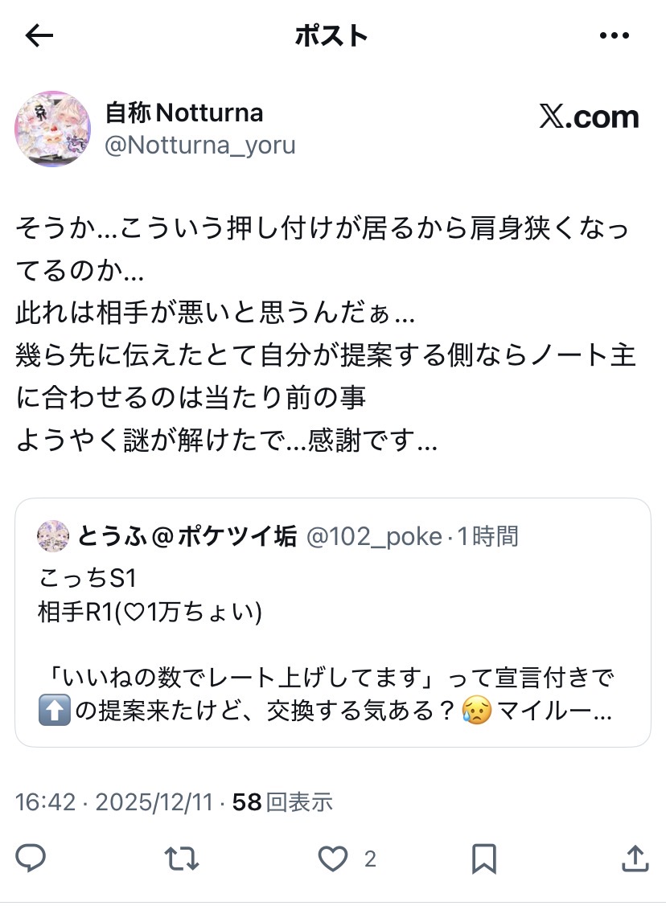Open the Notturna profile avatar
Image resolution: width=666 pixels, height=914 pixels.
pos(53,129)
